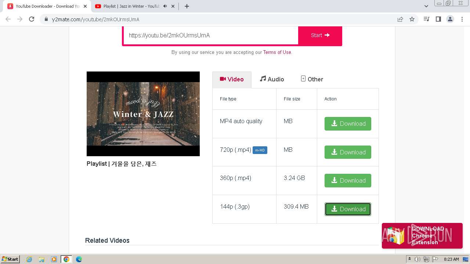
Task: Share this page from address bar
Action: point(400,19)
